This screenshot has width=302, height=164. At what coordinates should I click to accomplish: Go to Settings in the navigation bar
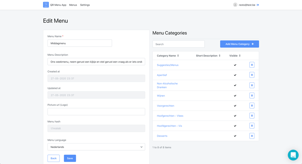point(85,5)
